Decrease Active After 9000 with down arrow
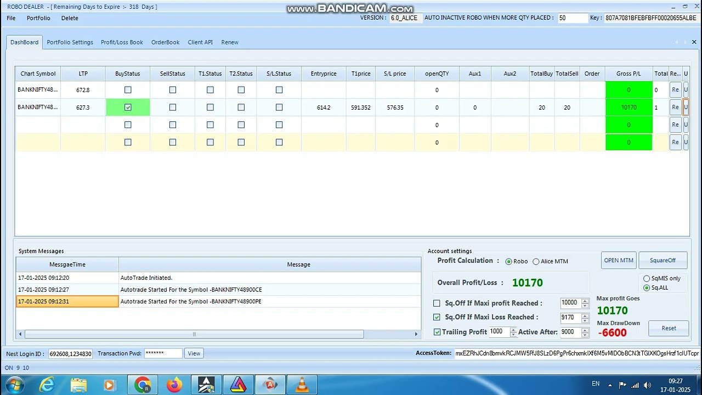Image resolution: width=702 pixels, height=395 pixels. point(585,335)
